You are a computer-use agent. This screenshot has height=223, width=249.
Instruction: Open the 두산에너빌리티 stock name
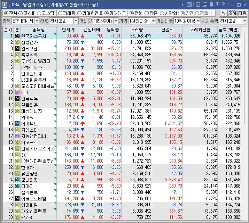(x=36, y=61)
